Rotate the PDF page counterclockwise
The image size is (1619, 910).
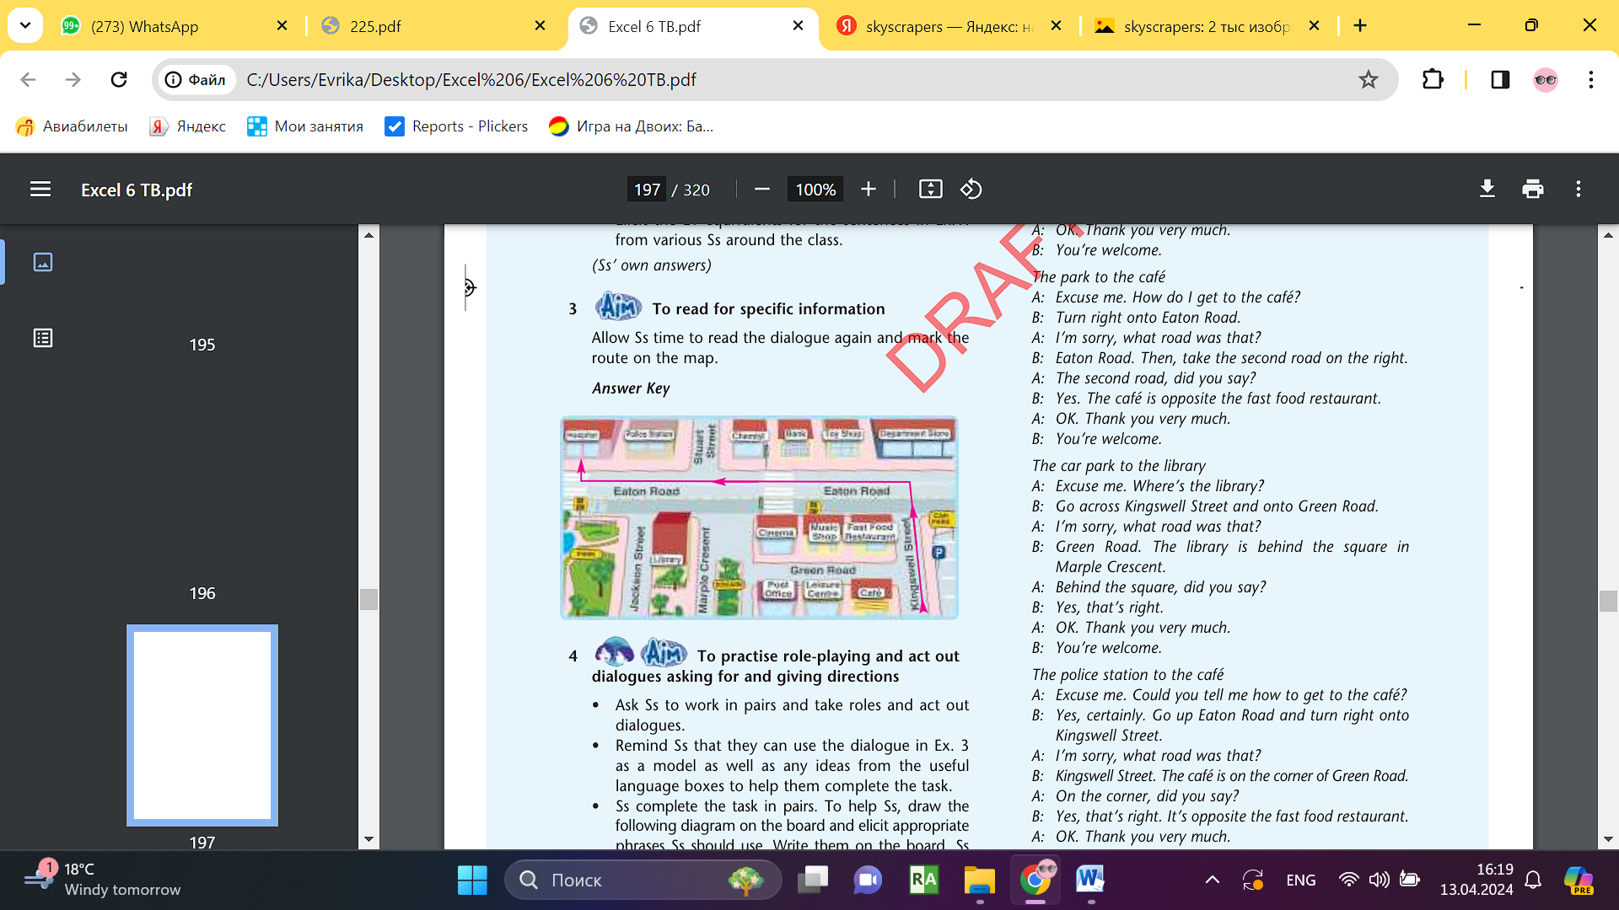(971, 189)
